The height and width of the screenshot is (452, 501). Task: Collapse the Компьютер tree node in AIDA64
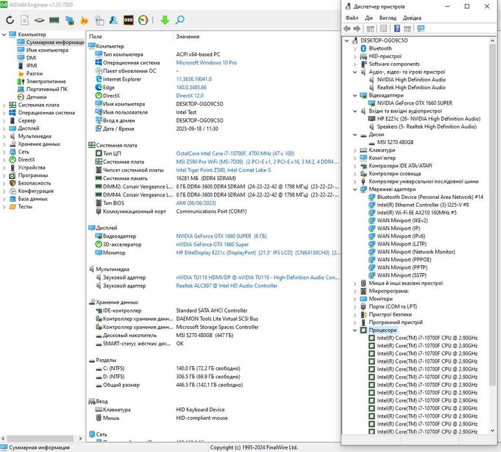click(x=4, y=34)
